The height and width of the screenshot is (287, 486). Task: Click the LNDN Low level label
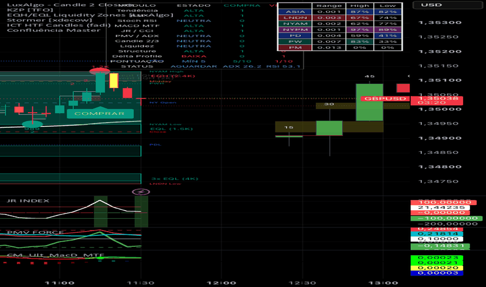(x=165, y=184)
